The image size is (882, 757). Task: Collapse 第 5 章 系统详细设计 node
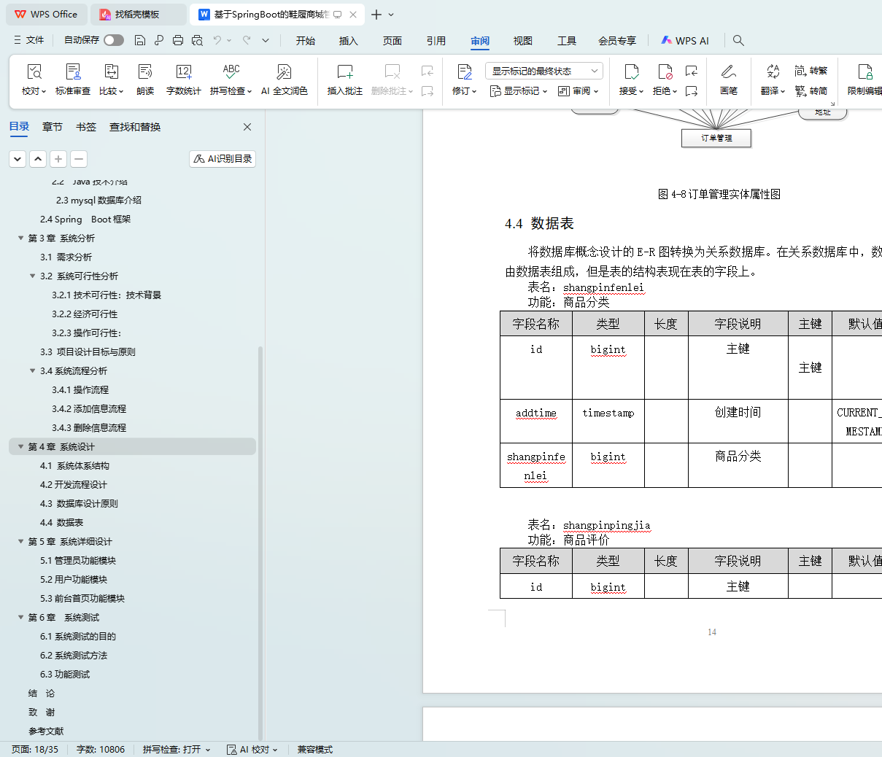(21, 542)
